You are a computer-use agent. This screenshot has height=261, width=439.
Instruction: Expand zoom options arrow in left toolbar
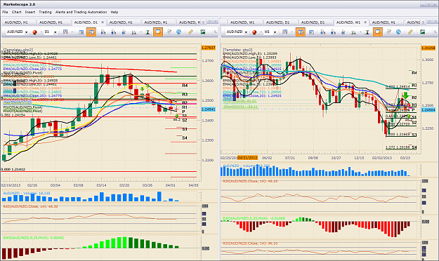[140, 32]
